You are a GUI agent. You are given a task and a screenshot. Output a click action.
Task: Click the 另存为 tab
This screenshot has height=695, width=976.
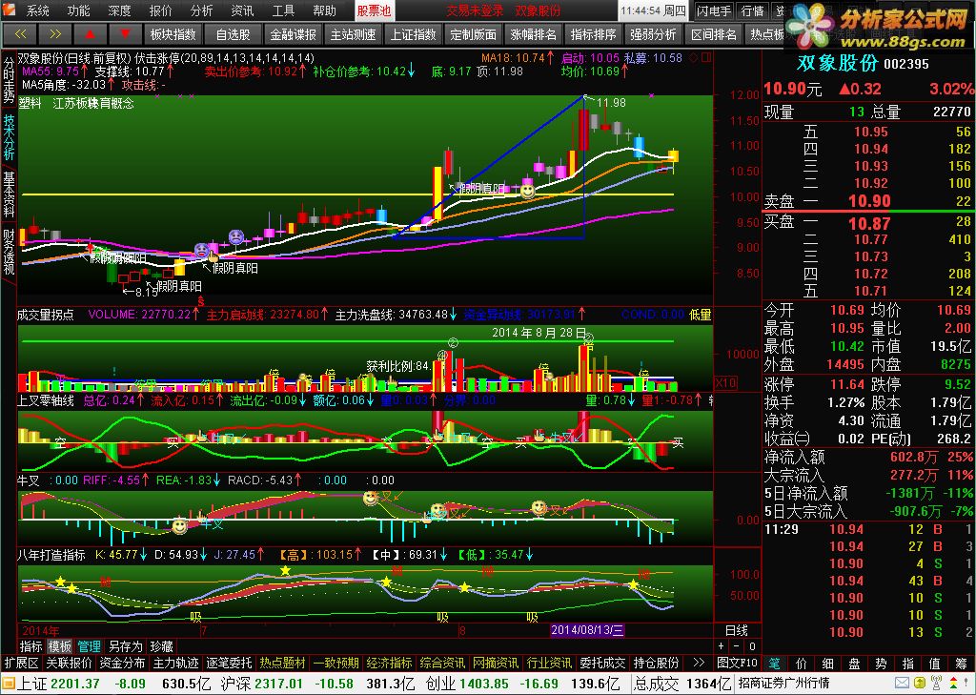click(x=125, y=646)
